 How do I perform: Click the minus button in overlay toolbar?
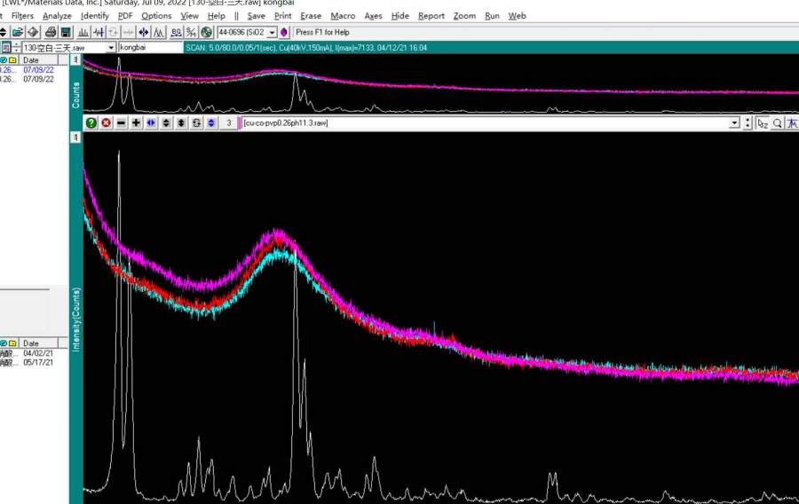(121, 122)
